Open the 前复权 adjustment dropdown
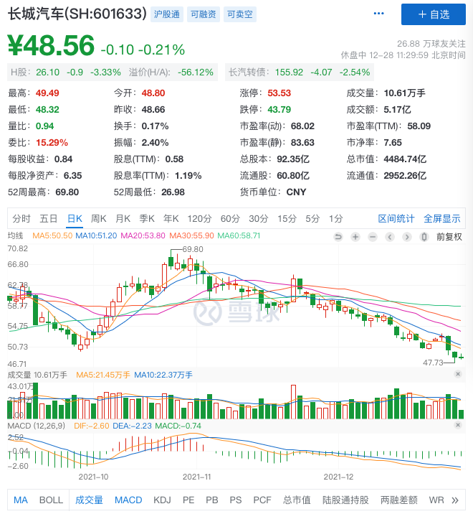The width and height of the screenshot is (473, 514). pos(449,237)
